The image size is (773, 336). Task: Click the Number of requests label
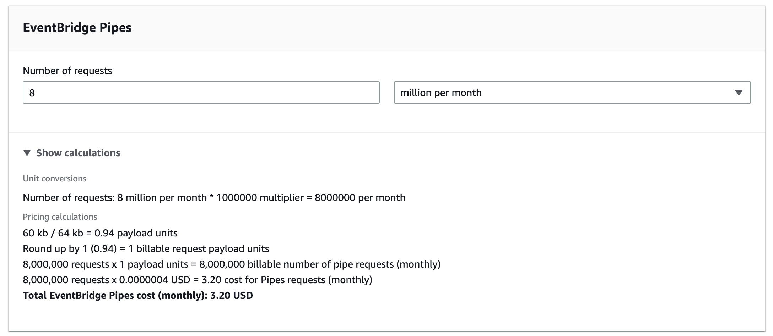[67, 71]
